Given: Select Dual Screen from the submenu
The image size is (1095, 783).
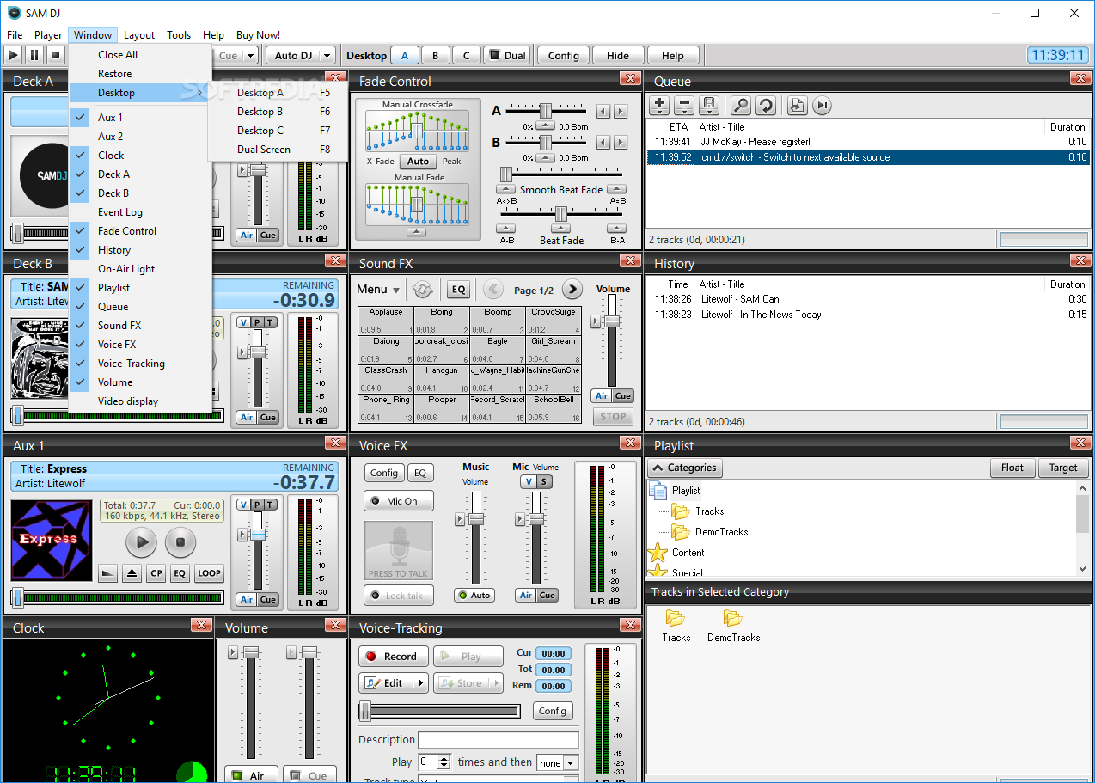Looking at the screenshot, I should 278,150.
